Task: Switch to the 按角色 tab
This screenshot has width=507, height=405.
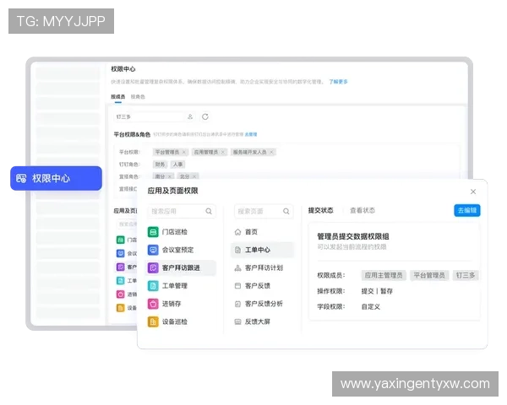Action: (x=138, y=96)
